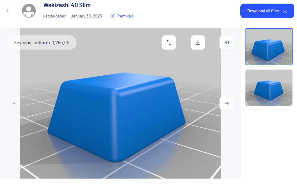This screenshot has width=297, height=184.
Task: Select the second keycap thumbnail
Action: [269, 88]
